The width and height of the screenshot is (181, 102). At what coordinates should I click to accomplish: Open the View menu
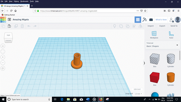(x=11, y=1)
